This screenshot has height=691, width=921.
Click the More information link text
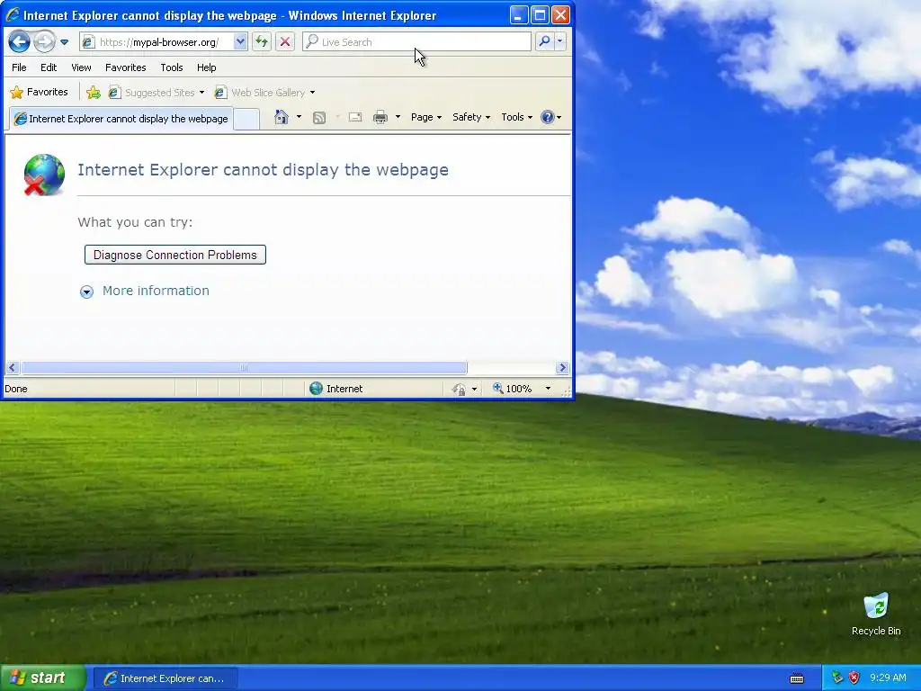[x=156, y=291]
